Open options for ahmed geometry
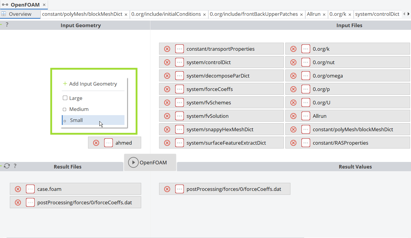411x238 pixels. tap(108, 143)
